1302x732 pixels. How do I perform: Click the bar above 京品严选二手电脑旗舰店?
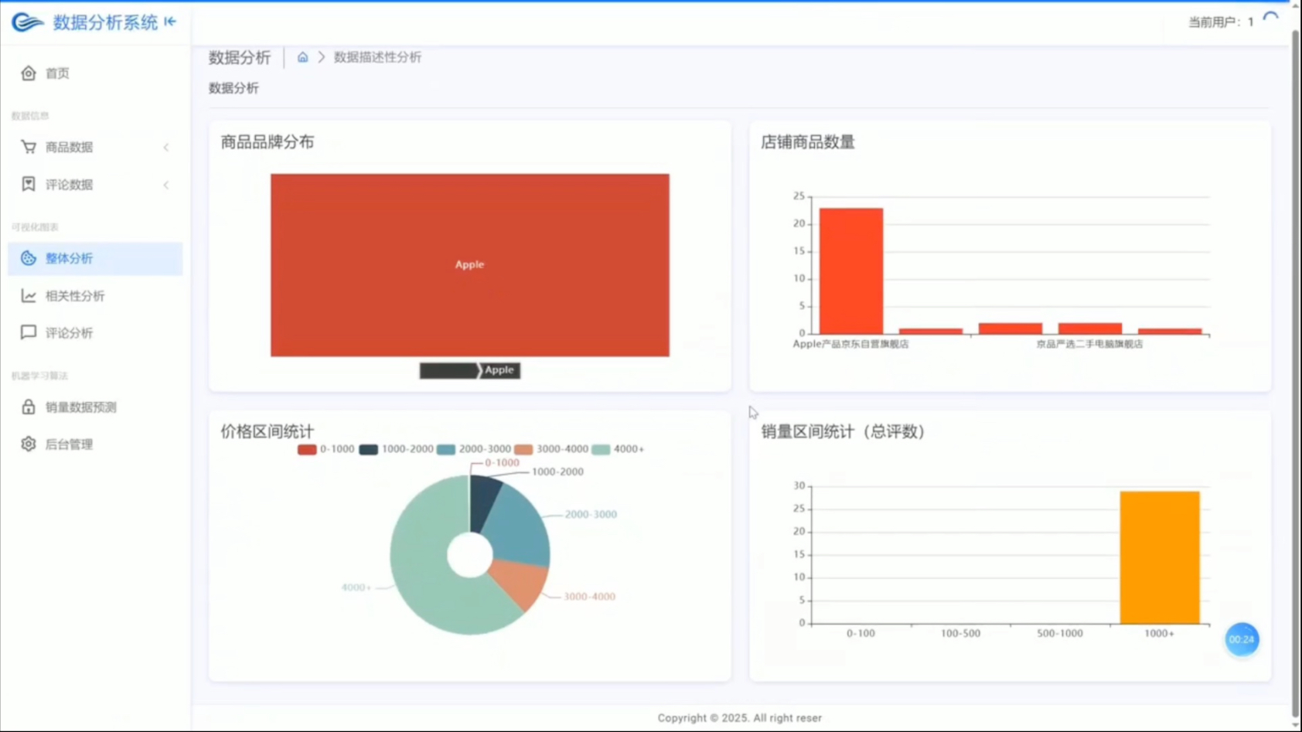[x=1090, y=329]
